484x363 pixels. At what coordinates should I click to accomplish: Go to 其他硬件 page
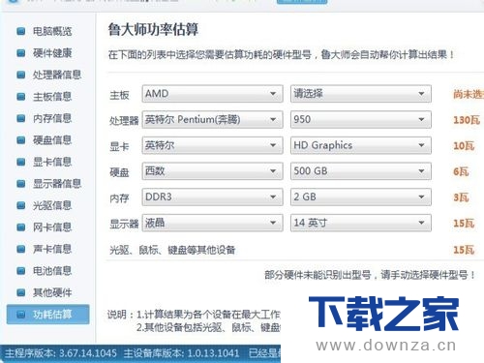52,292
